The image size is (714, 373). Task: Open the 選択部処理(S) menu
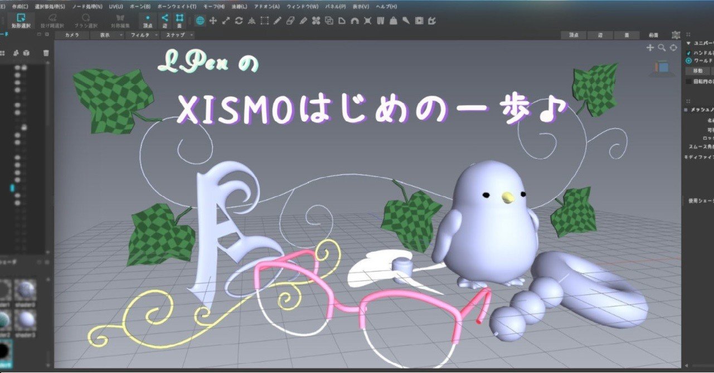pyautogui.click(x=50, y=6)
